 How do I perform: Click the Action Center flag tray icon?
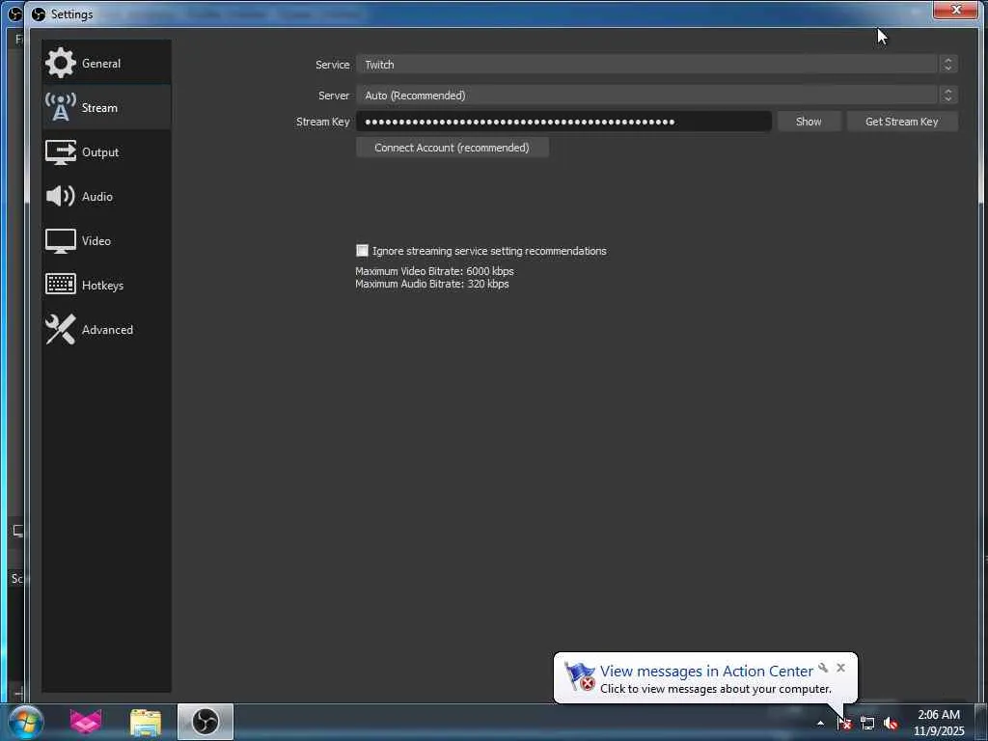(844, 723)
